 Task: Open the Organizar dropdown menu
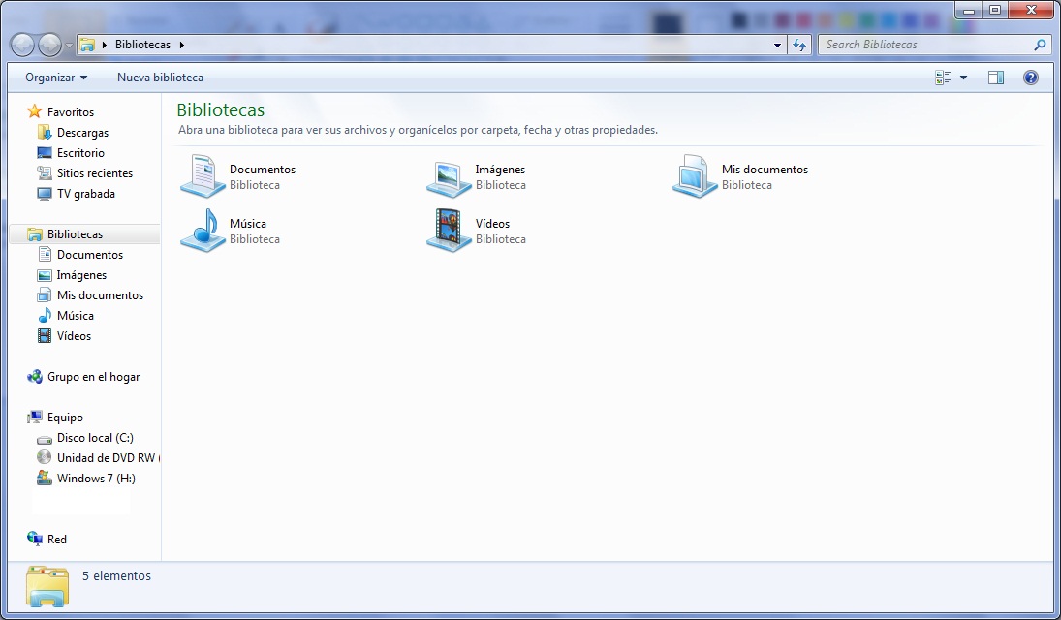[x=56, y=77]
